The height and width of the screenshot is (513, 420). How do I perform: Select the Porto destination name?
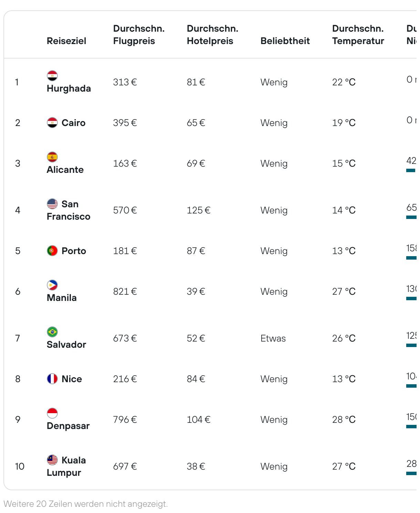[x=74, y=251]
